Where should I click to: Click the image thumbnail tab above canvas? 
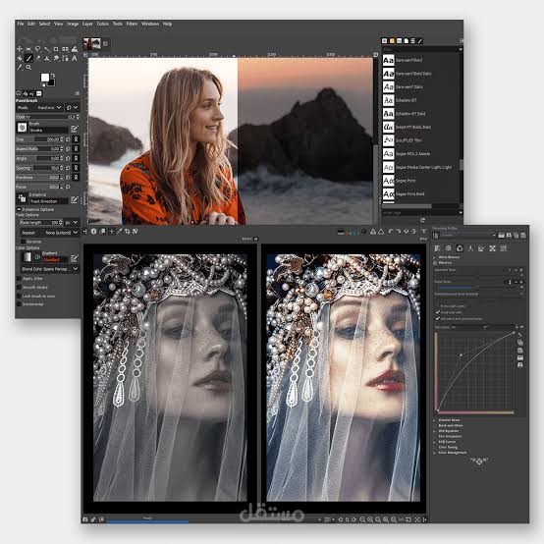click(92, 44)
